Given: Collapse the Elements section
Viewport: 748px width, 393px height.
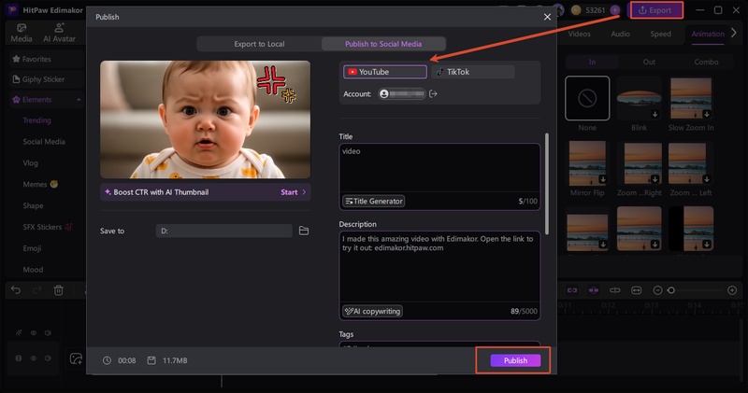Looking at the screenshot, I should coord(79,100).
